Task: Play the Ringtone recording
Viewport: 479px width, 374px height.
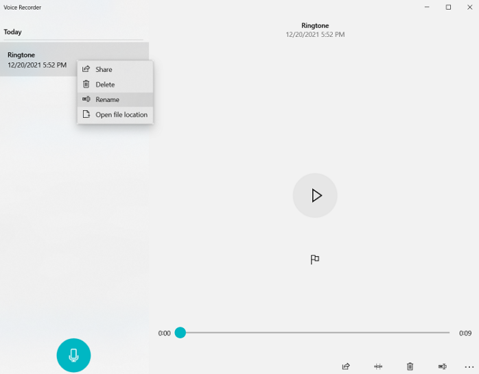Action: 315,195
